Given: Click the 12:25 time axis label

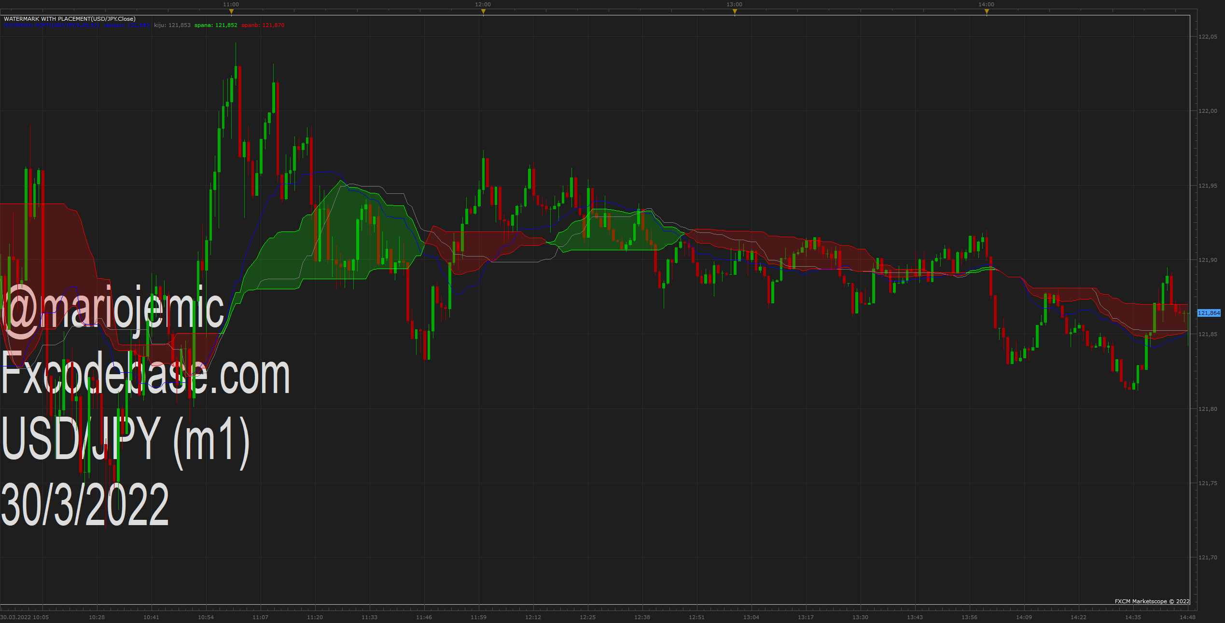Looking at the screenshot, I should pos(588,617).
